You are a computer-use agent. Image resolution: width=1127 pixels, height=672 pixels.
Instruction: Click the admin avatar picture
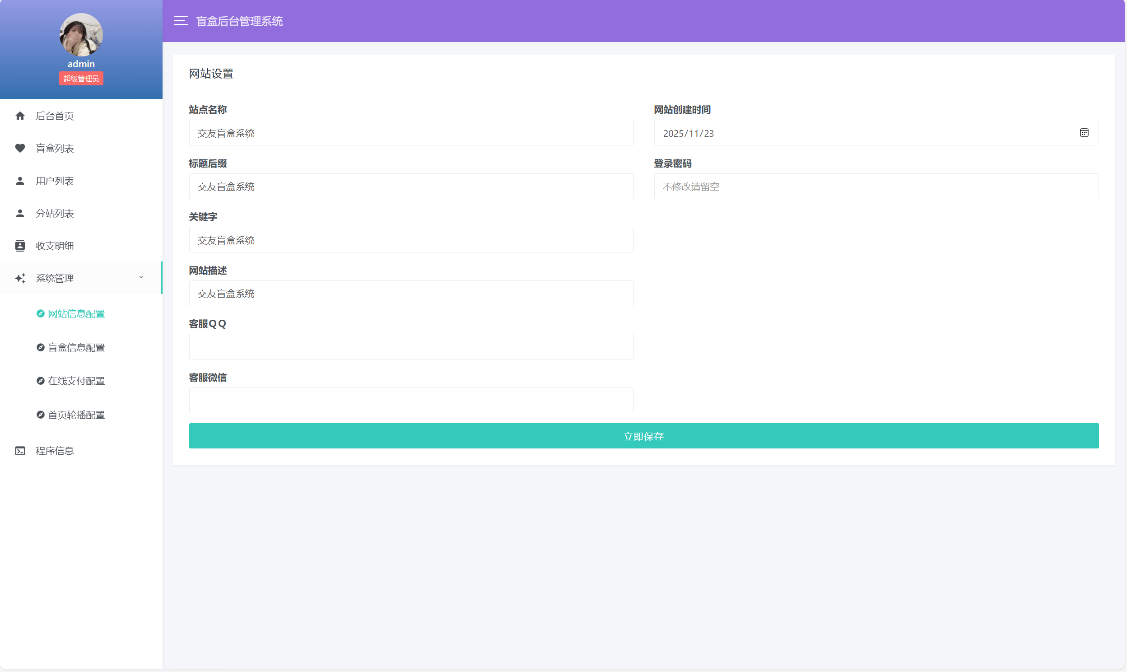[x=81, y=34]
